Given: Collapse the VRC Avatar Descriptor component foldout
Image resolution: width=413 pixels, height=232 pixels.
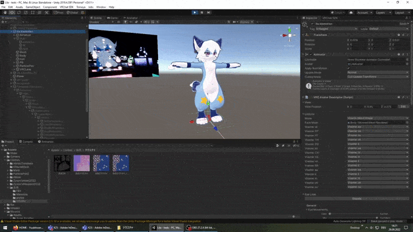Looking at the screenshot, I should (303, 97).
